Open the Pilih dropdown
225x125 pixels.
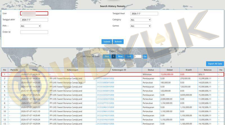pos(31,26)
